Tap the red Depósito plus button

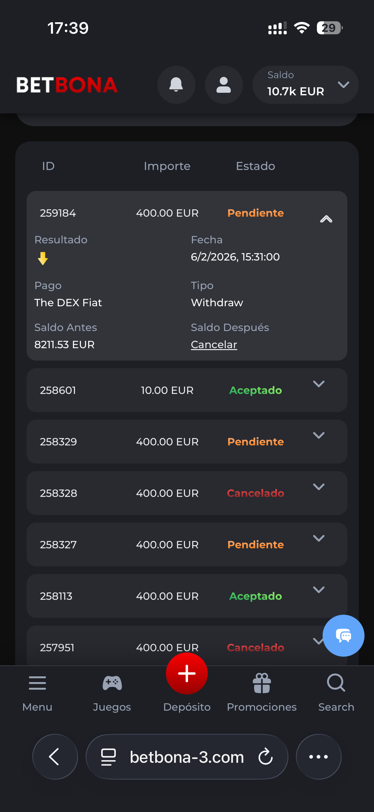pyautogui.click(x=187, y=673)
